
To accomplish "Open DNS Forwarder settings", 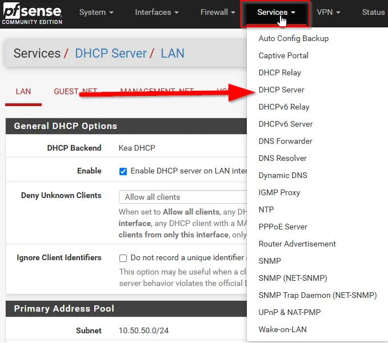I will tap(285, 141).
